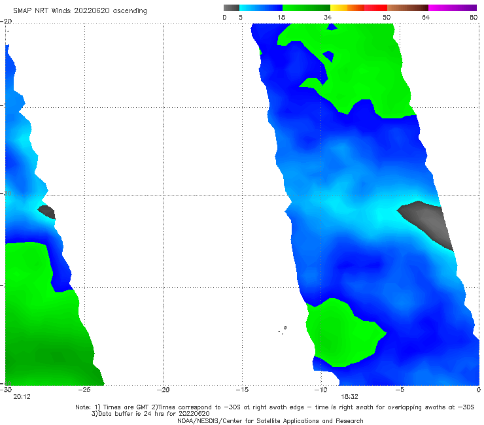
Task: Click the note '3)Data buffer is 24 hrs'
Action: (x=150, y=414)
